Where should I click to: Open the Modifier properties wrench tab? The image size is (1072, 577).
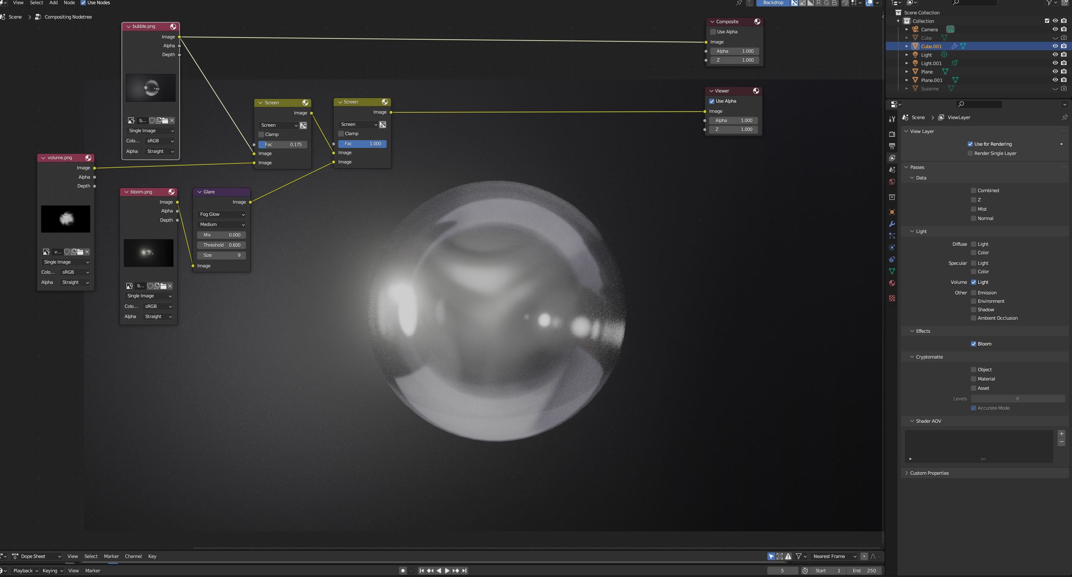[892, 224]
